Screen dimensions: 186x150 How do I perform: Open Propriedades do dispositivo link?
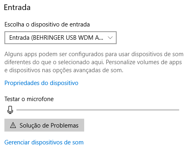point(41,83)
